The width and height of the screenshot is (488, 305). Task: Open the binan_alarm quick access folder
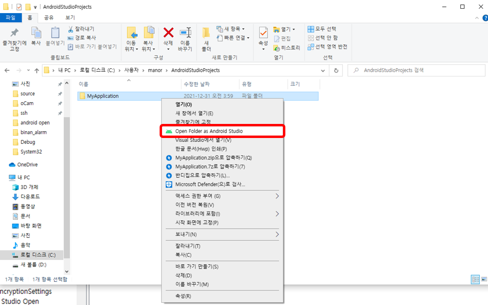click(30, 132)
